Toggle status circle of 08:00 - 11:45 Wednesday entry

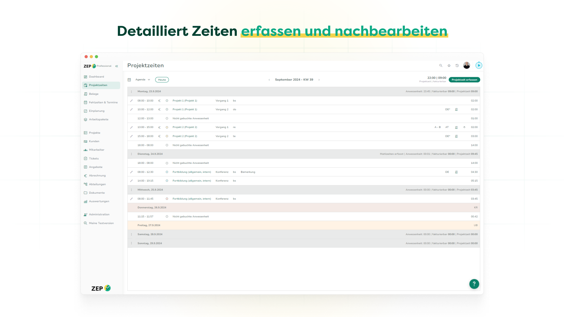tap(167, 199)
